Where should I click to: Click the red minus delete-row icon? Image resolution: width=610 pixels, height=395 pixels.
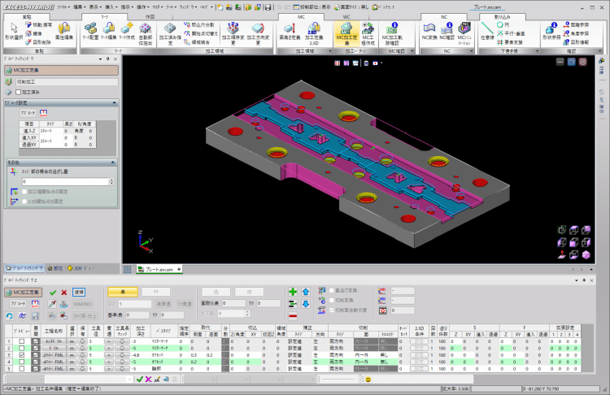coord(293,316)
